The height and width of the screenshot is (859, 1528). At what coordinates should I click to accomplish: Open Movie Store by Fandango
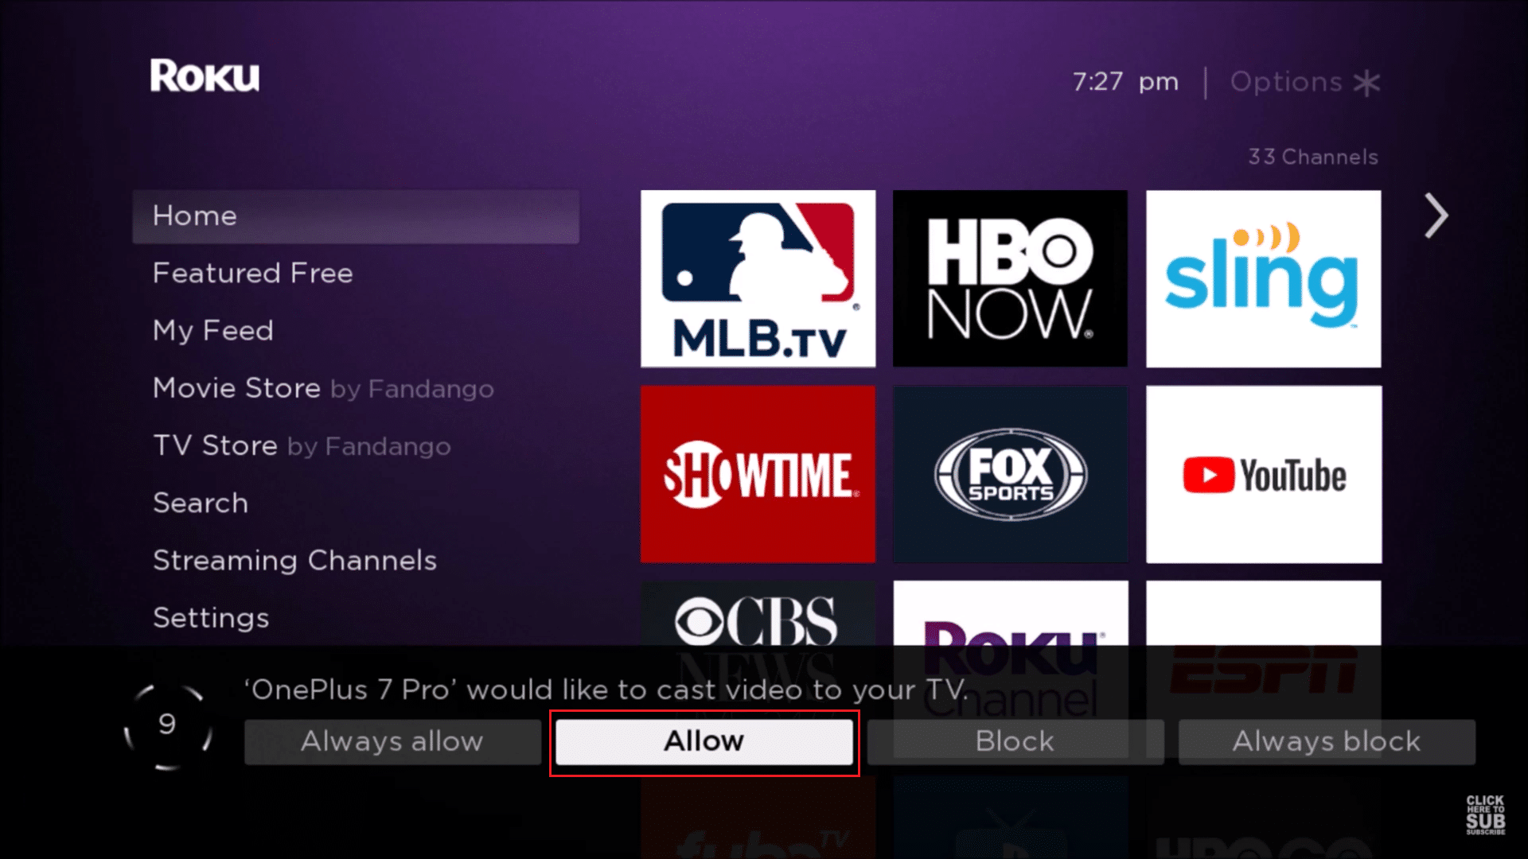[x=323, y=388]
